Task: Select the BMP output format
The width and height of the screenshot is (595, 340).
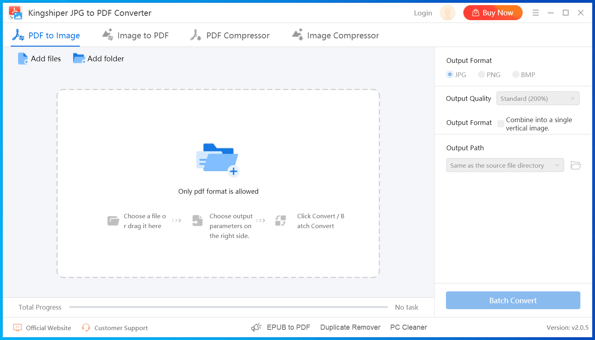Action: [x=516, y=74]
